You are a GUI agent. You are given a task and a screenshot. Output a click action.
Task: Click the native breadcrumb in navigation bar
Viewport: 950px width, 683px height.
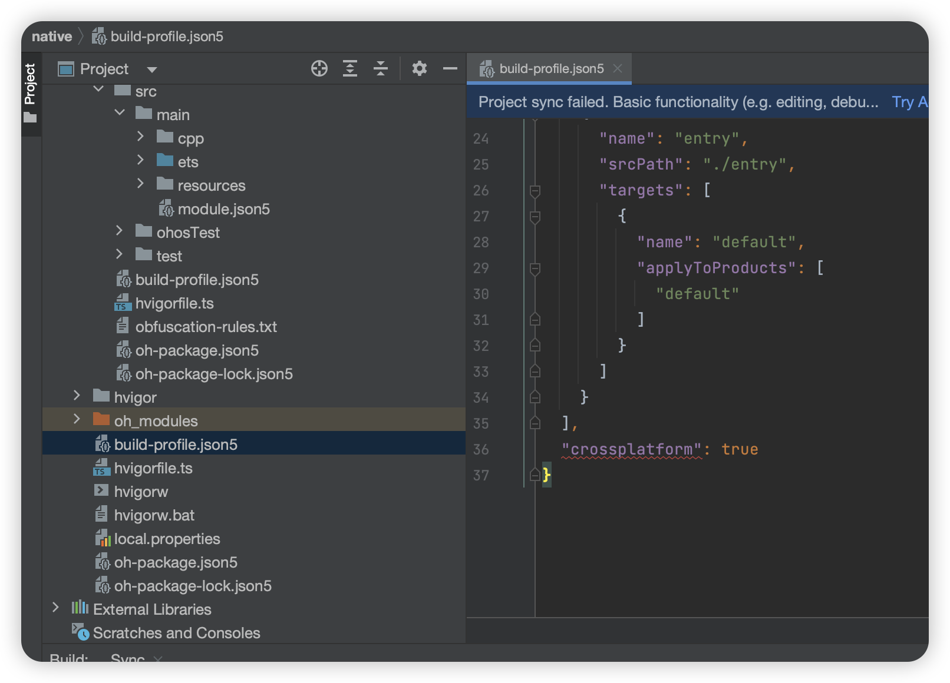click(x=52, y=37)
